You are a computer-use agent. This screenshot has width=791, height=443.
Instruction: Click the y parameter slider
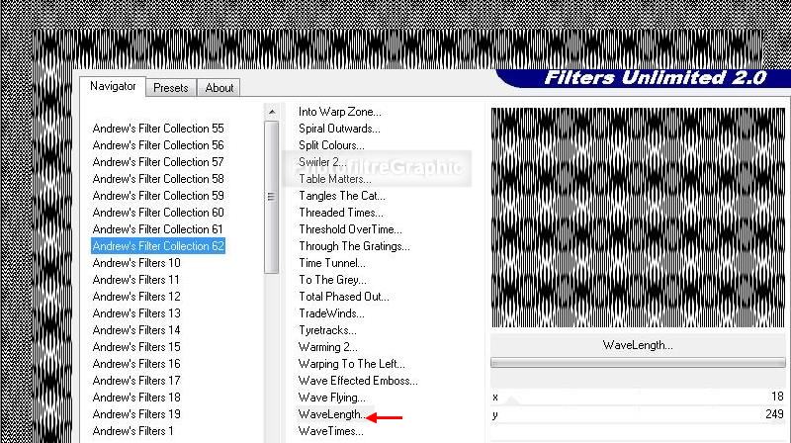click(623, 414)
